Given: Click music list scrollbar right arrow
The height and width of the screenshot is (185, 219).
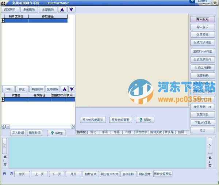Looking at the screenshot, I should coord(73,127).
